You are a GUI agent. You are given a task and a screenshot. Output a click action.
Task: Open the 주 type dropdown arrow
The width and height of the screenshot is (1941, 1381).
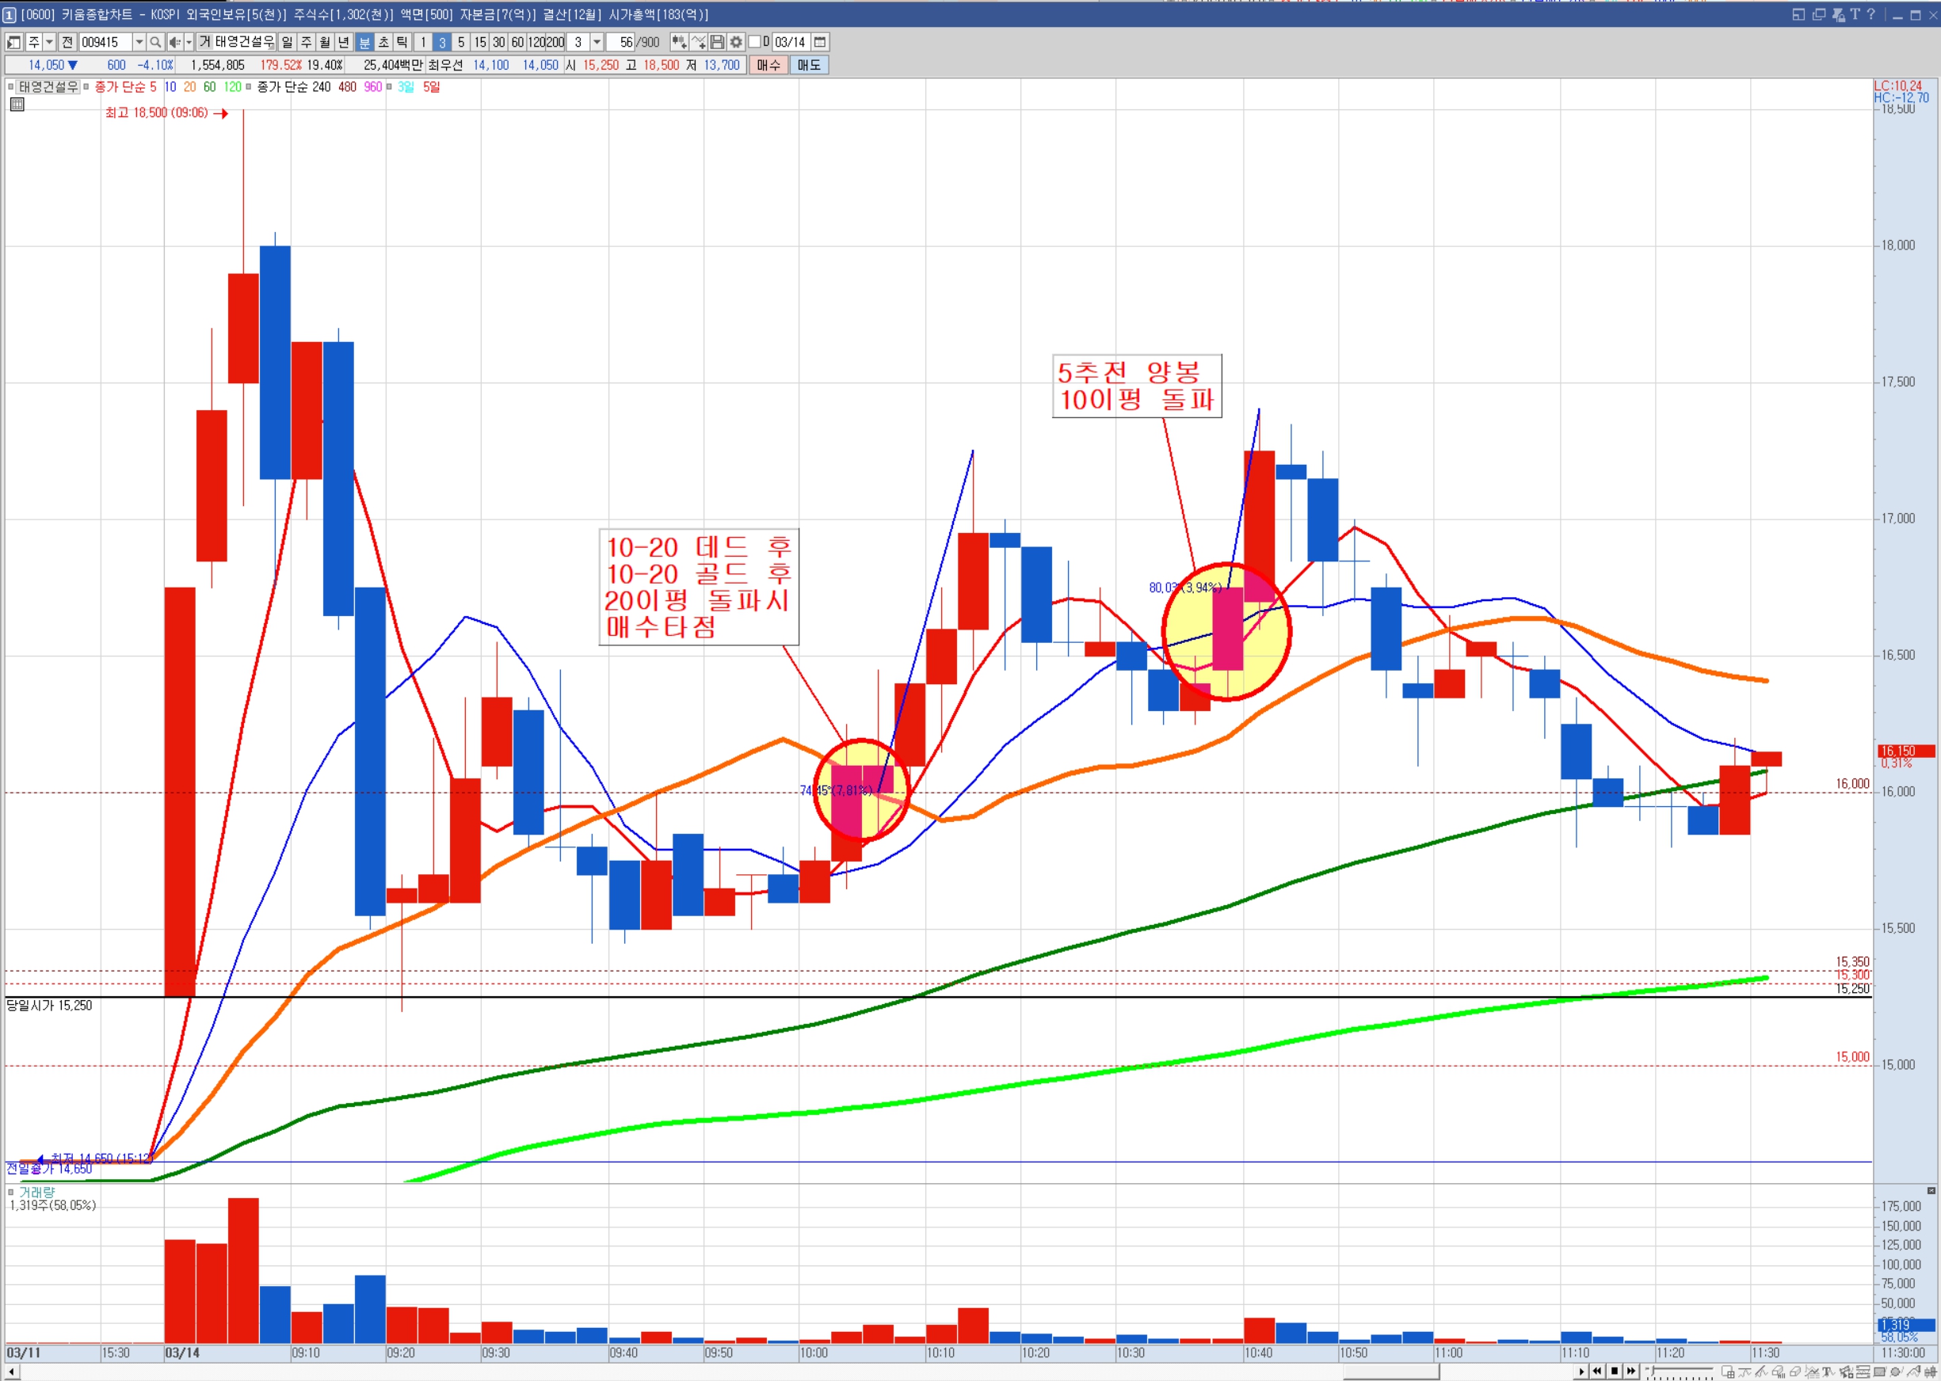pyautogui.click(x=49, y=42)
